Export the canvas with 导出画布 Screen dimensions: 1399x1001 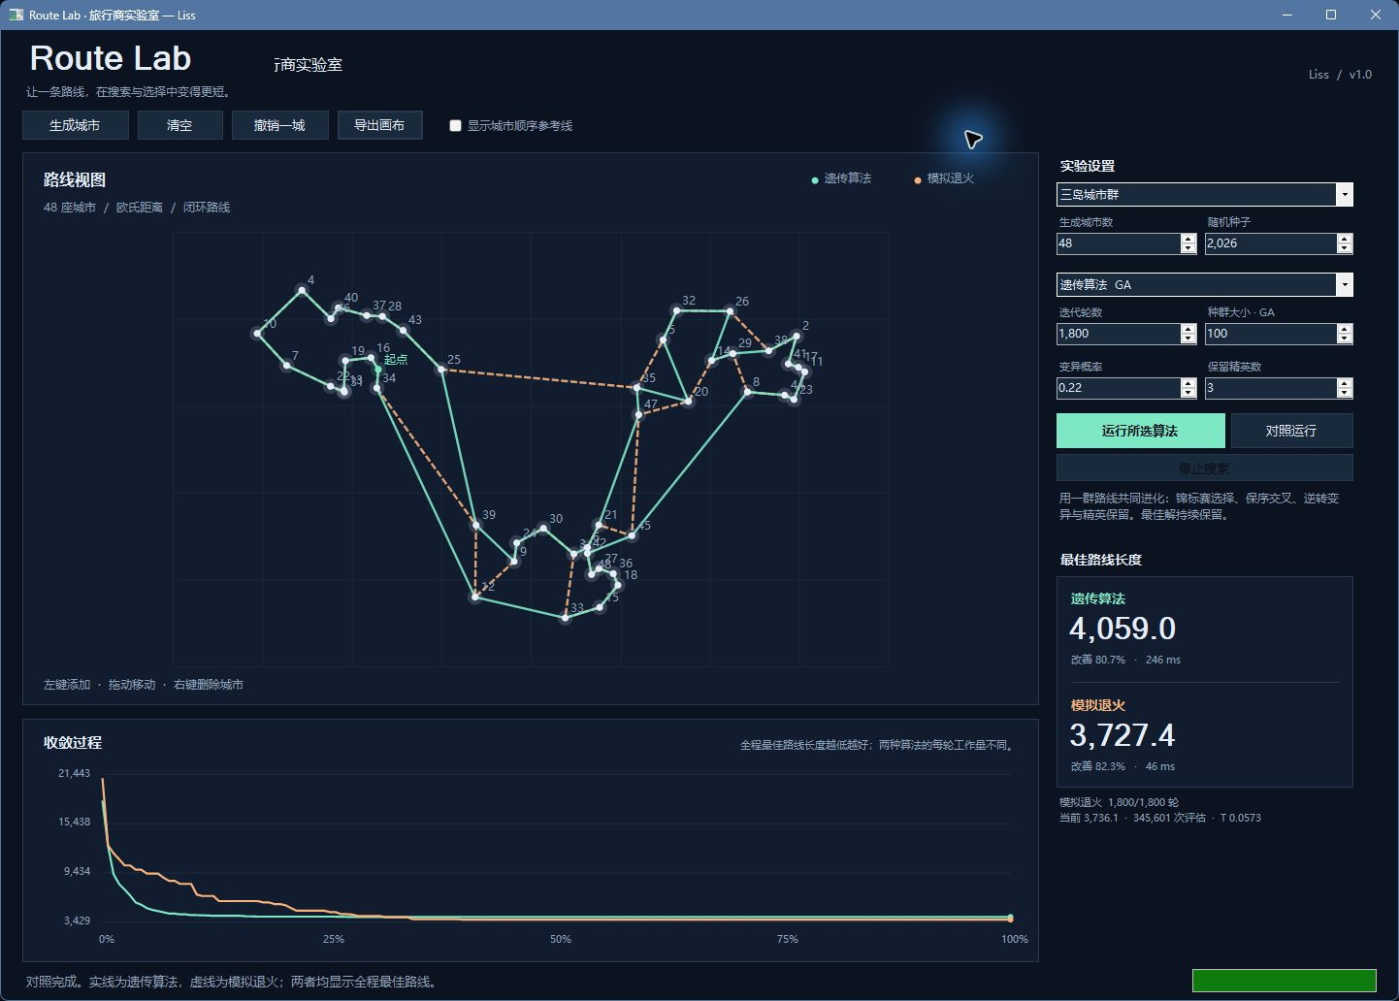(379, 125)
